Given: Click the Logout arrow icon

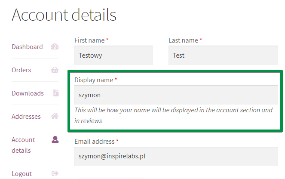Looking at the screenshot, I should click(55, 173).
